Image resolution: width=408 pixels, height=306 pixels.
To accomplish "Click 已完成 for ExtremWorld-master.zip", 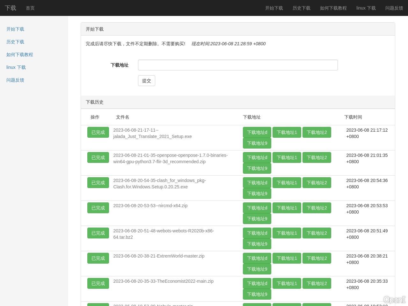I will (x=98, y=258).
